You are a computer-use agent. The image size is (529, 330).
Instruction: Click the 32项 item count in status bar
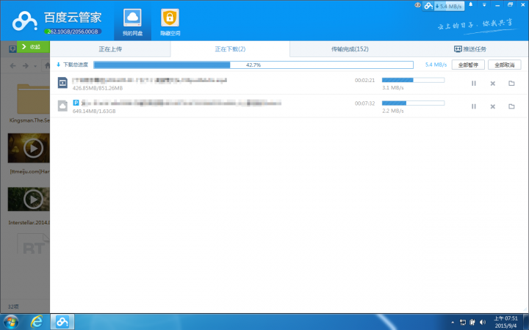[13, 307]
